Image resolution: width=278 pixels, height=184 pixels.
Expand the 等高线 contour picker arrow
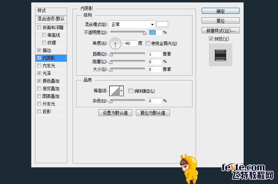[x=121, y=91]
